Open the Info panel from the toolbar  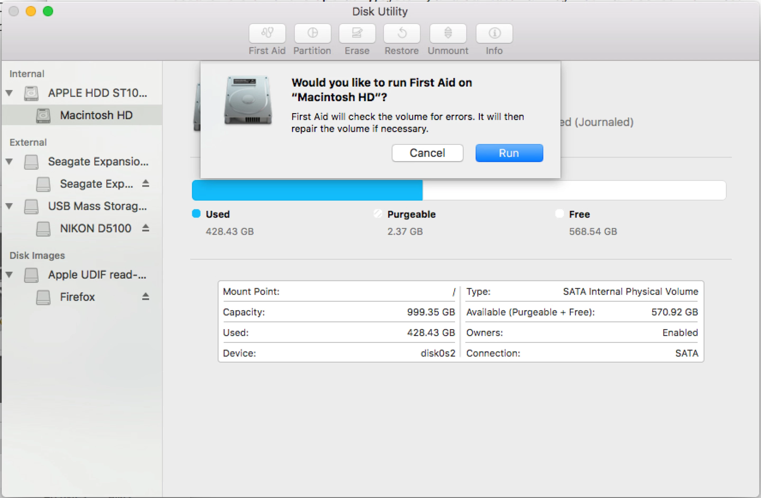(x=494, y=33)
